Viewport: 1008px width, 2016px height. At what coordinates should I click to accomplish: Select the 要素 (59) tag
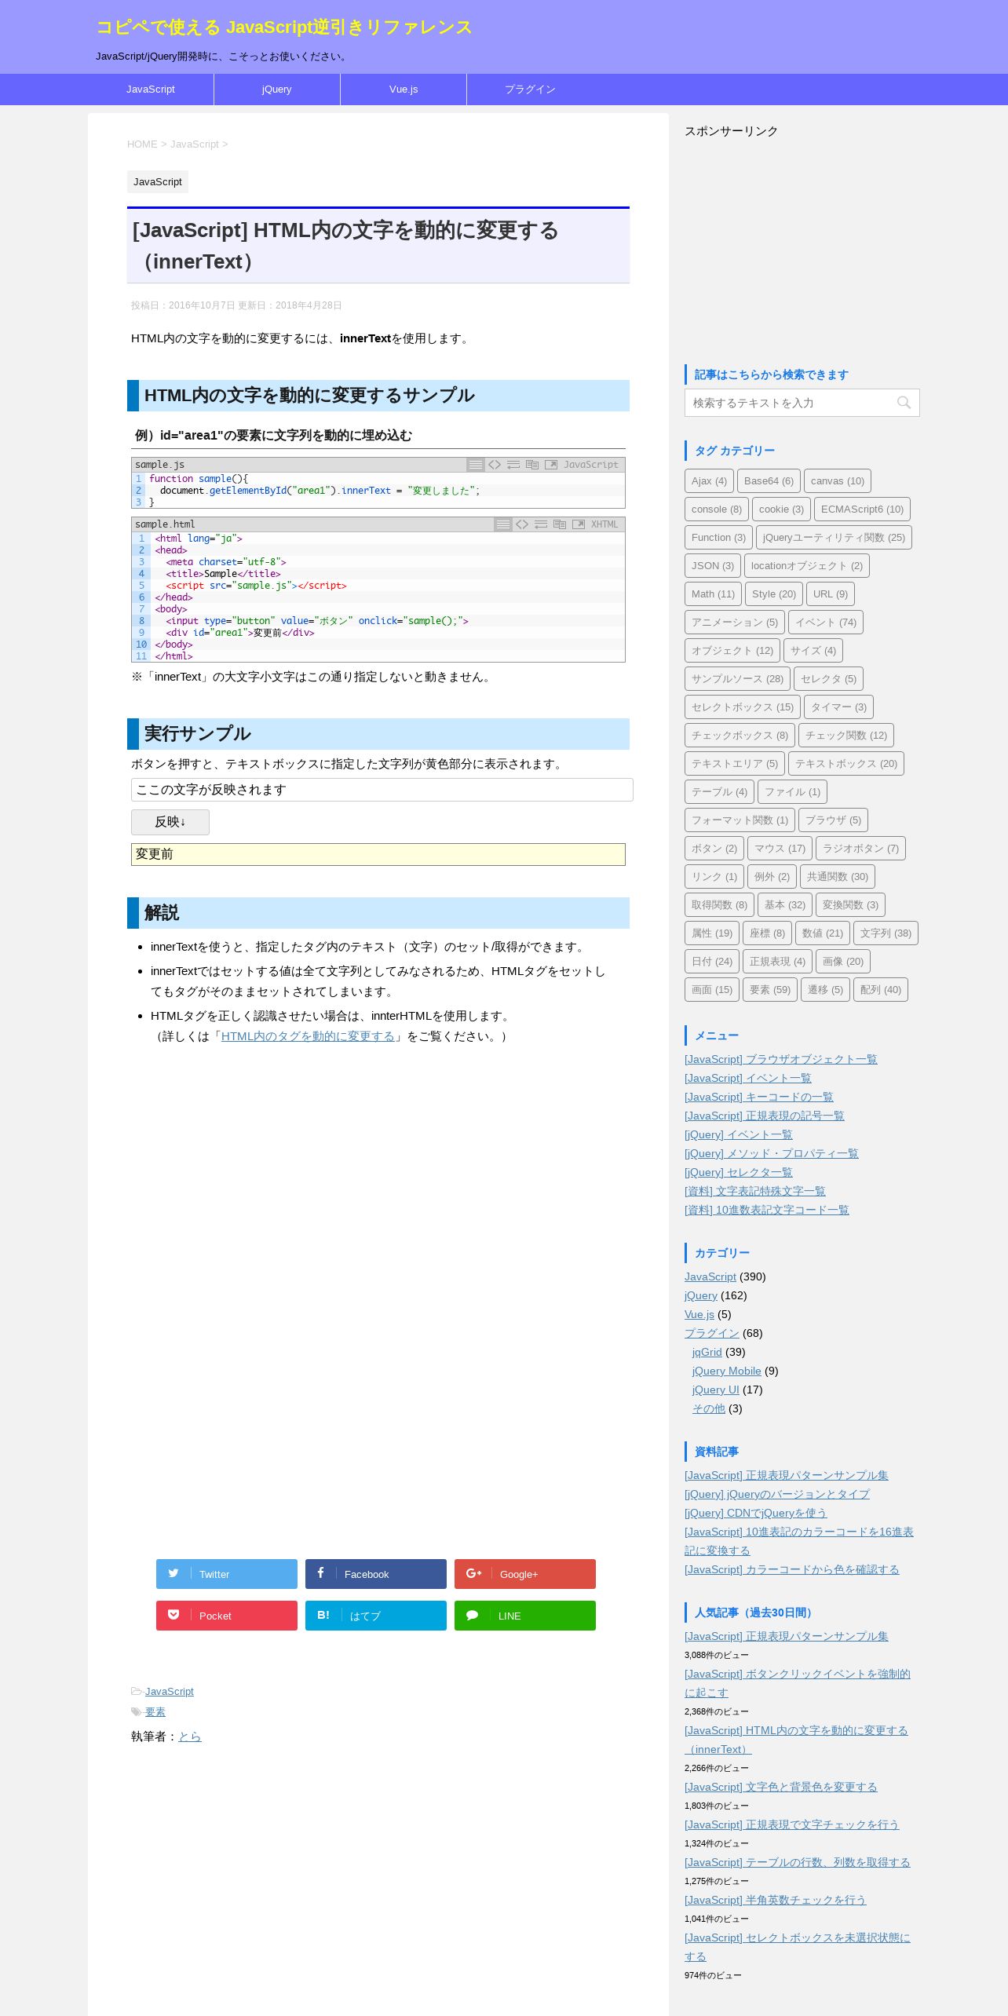coord(770,990)
